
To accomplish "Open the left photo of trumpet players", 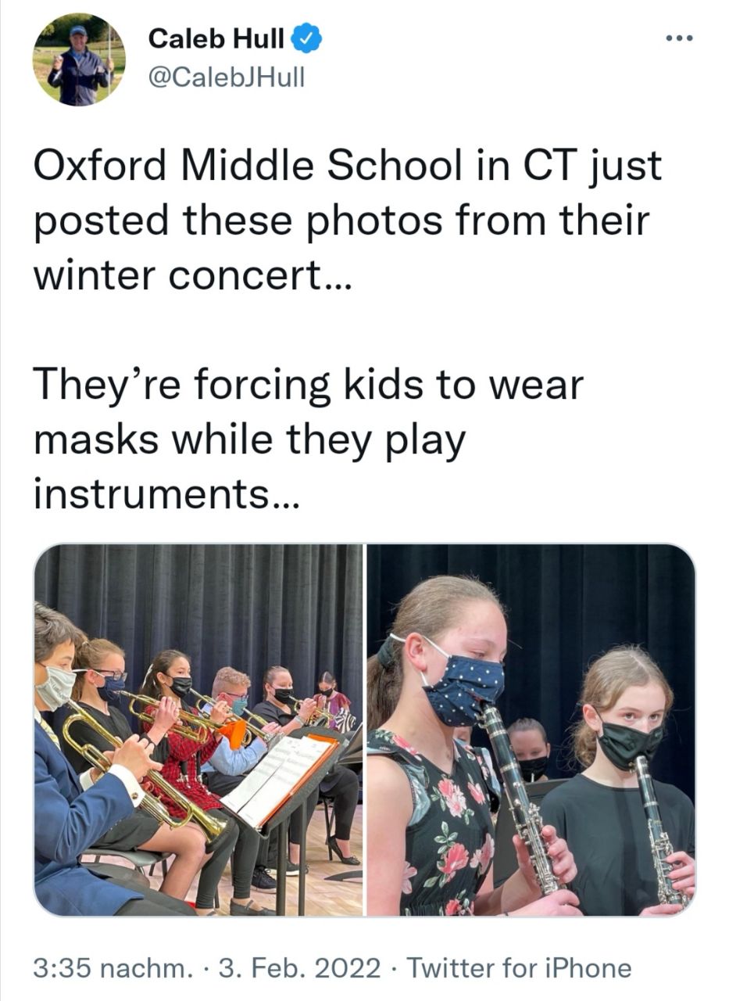I will (x=198, y=730).
